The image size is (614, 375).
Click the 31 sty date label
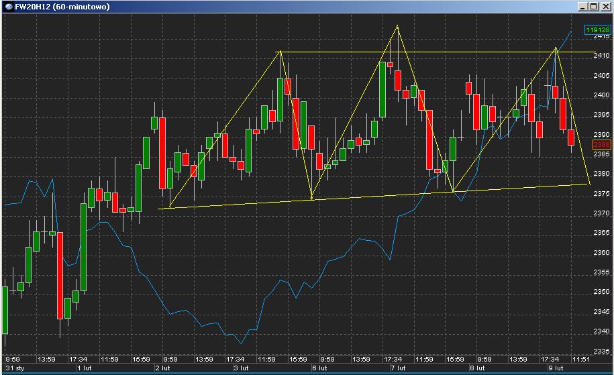pyautogui.click(x=15, y=368)
